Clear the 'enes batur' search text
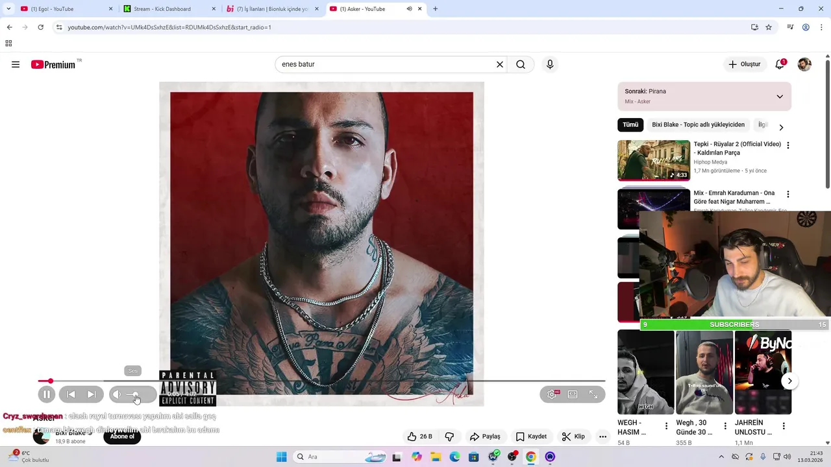 [500, 64]
